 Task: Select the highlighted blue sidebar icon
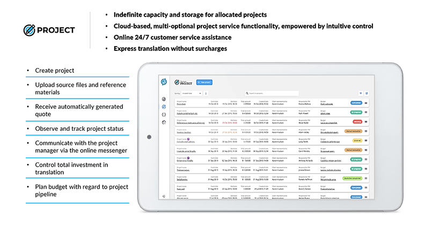click(164, 107)
